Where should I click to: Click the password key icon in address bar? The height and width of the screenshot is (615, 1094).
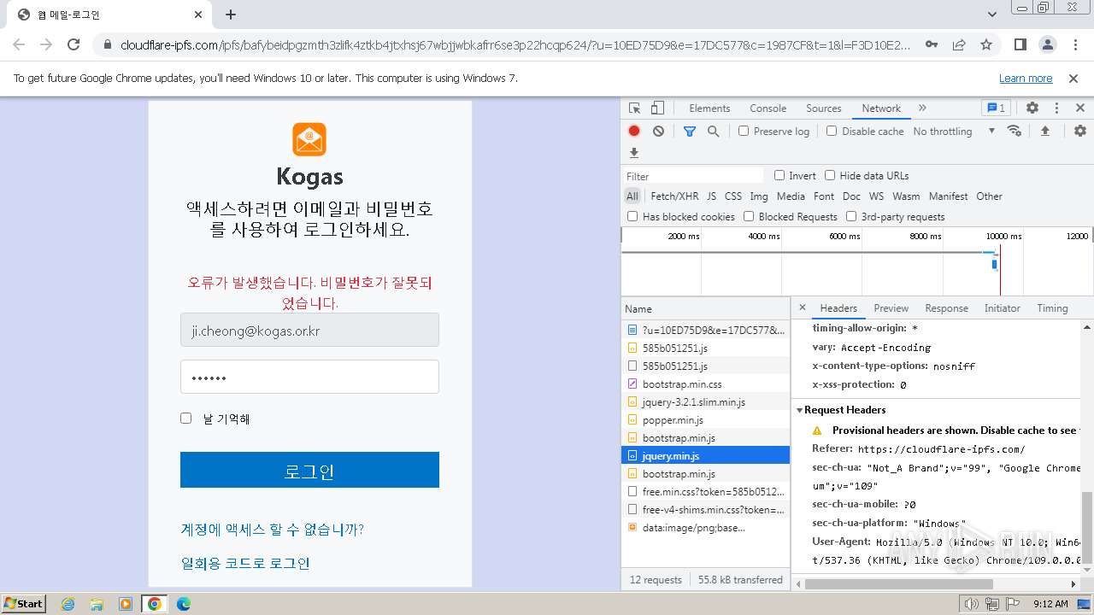tap(932, 44)
